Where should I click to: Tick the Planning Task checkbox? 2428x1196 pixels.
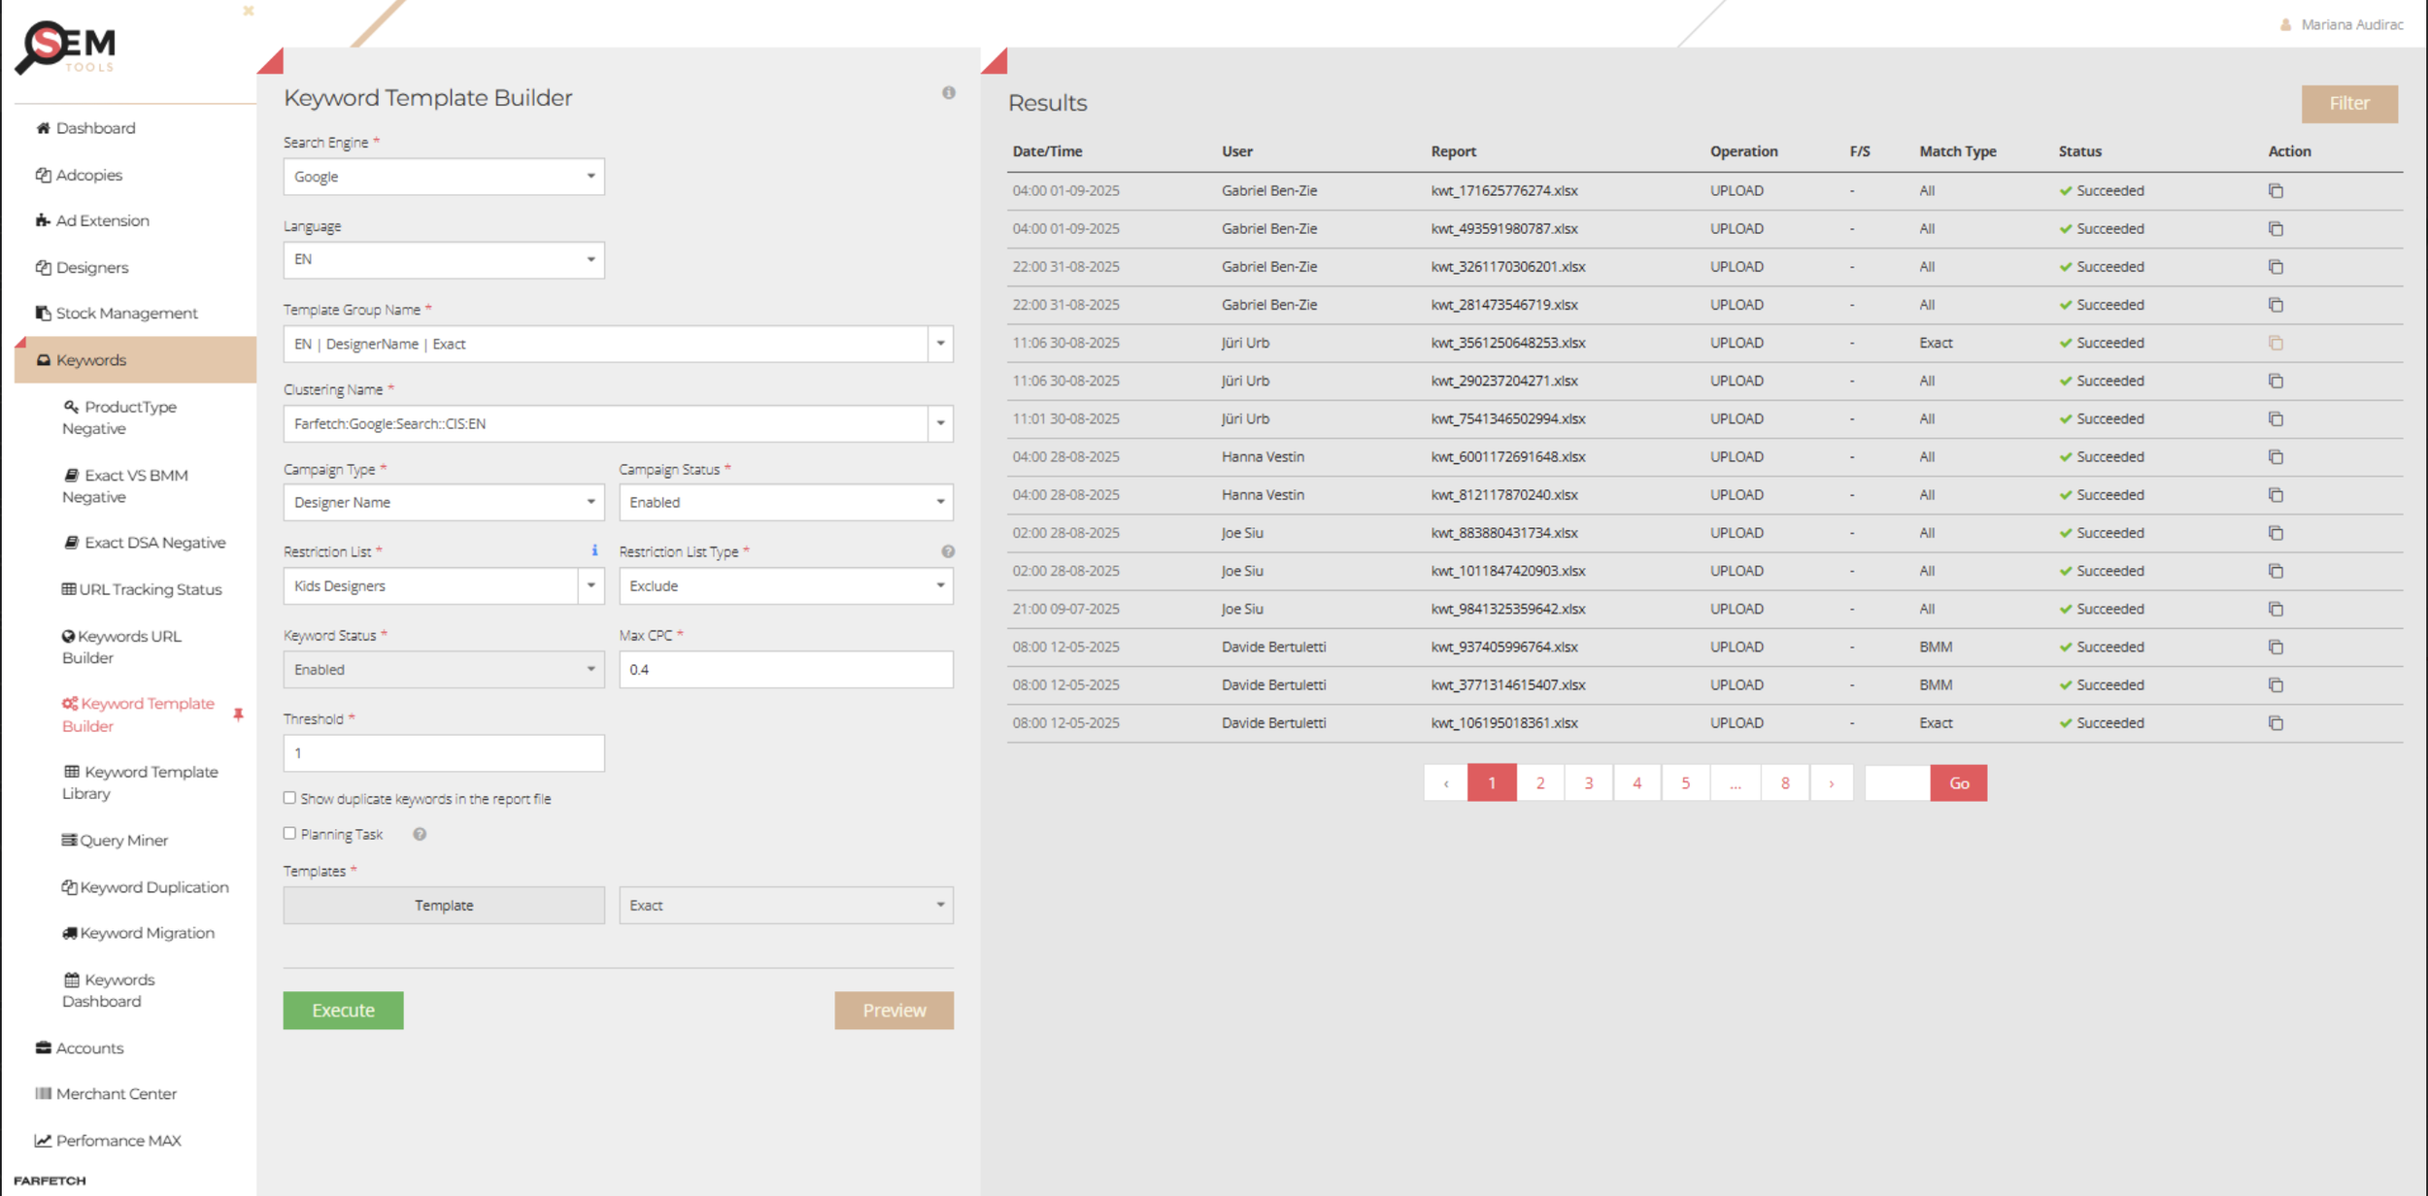[289, 833]
